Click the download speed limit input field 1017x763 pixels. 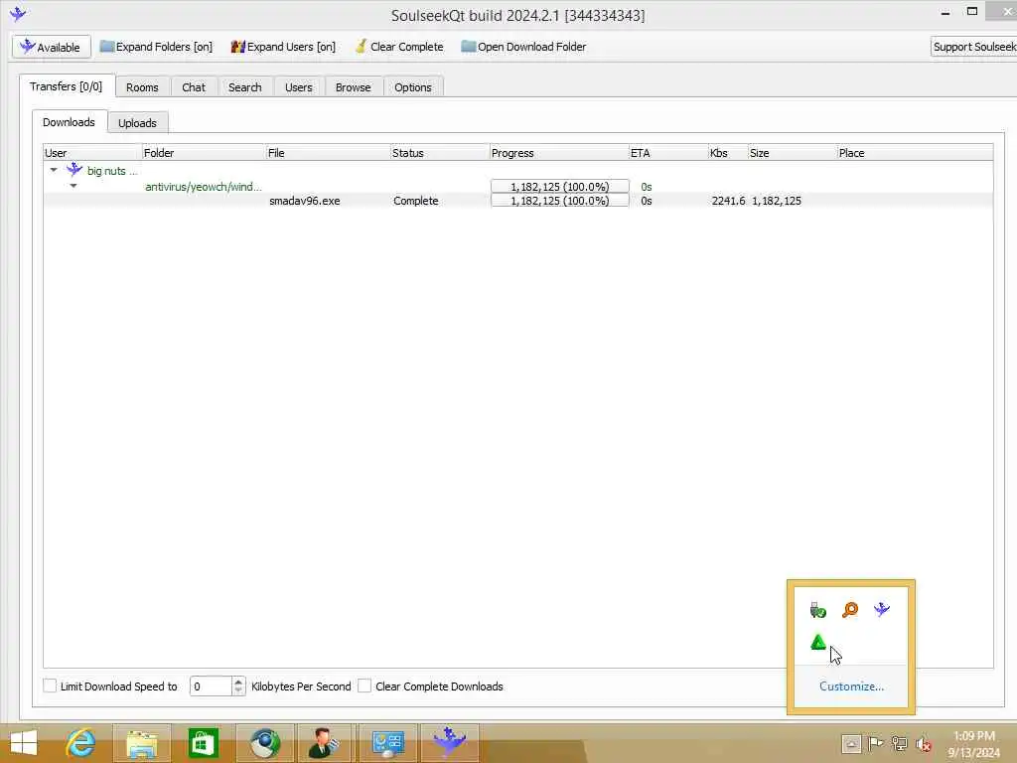coord(211,686)
